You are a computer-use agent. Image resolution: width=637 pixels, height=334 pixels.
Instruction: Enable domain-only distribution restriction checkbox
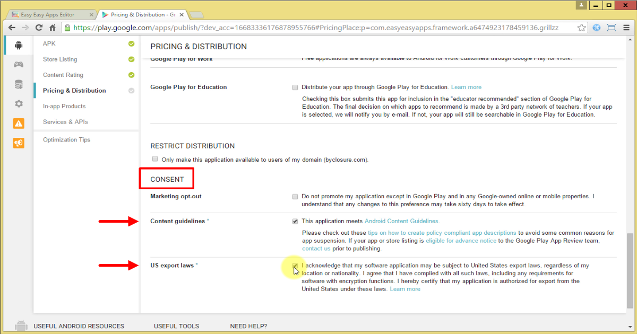click(154, 159)
